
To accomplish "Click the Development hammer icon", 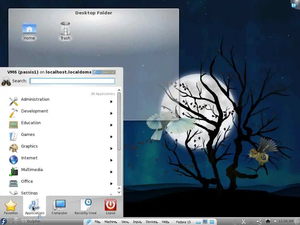I will (x=13, y=113).
